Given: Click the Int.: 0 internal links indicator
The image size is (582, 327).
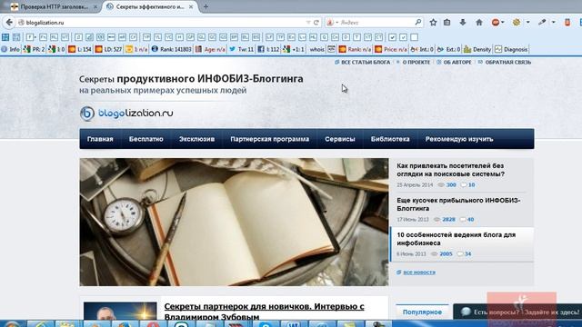Looking at the screenshot, I should pos(422,49).
